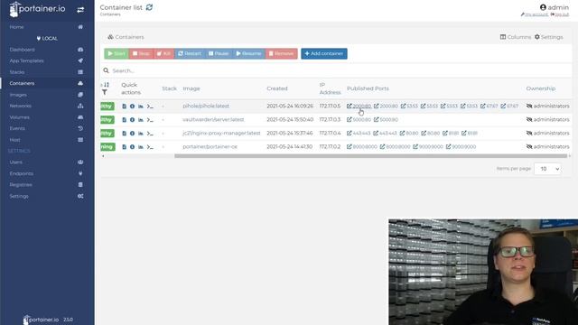Sort the table by Created column
The image size is (578, 325).
[277, 88]
